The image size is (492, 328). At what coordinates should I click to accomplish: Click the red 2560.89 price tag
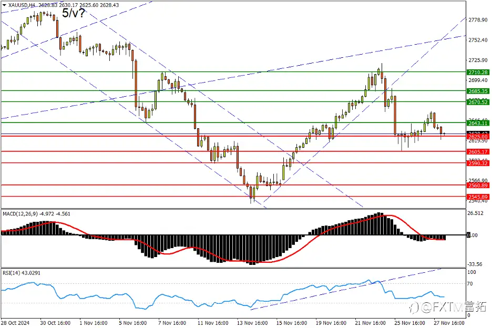coord(478,186)
